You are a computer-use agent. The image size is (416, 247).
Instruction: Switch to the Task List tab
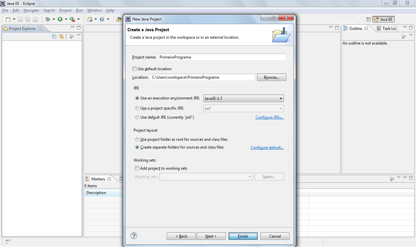point(386,28)
